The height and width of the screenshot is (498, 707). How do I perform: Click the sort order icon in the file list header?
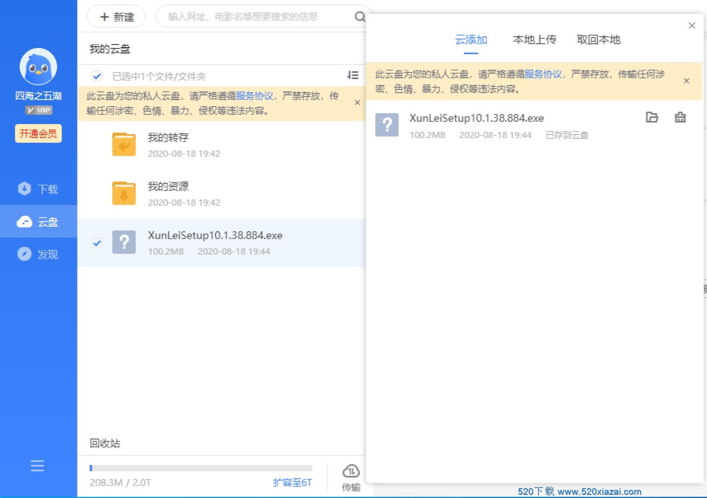[353, 76]
